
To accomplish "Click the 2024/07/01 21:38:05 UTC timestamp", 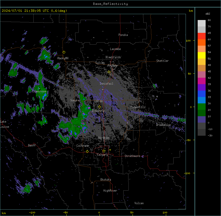I will 25,11.
